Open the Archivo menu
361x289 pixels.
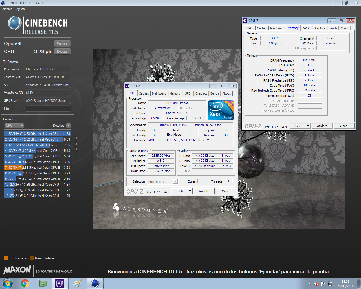(x=7, y=9)
